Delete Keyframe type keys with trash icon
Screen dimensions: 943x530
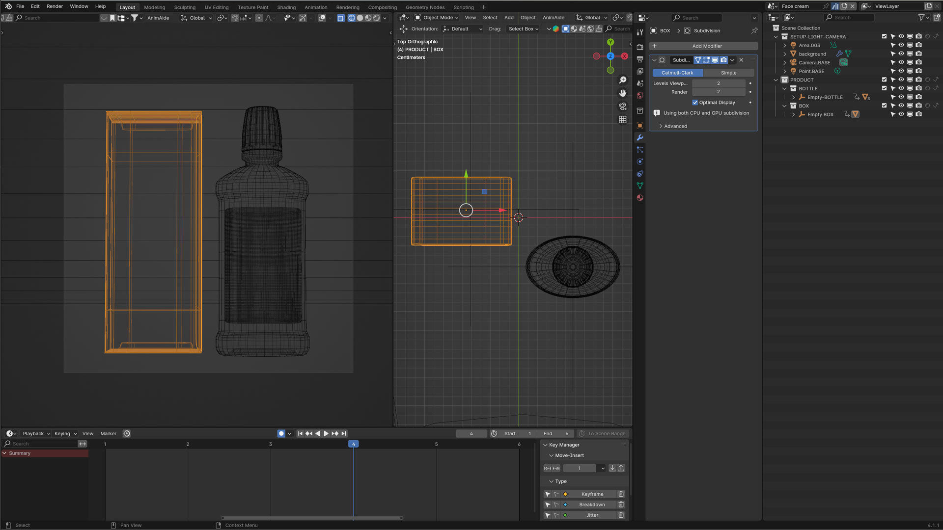click(x=621, y=494)
